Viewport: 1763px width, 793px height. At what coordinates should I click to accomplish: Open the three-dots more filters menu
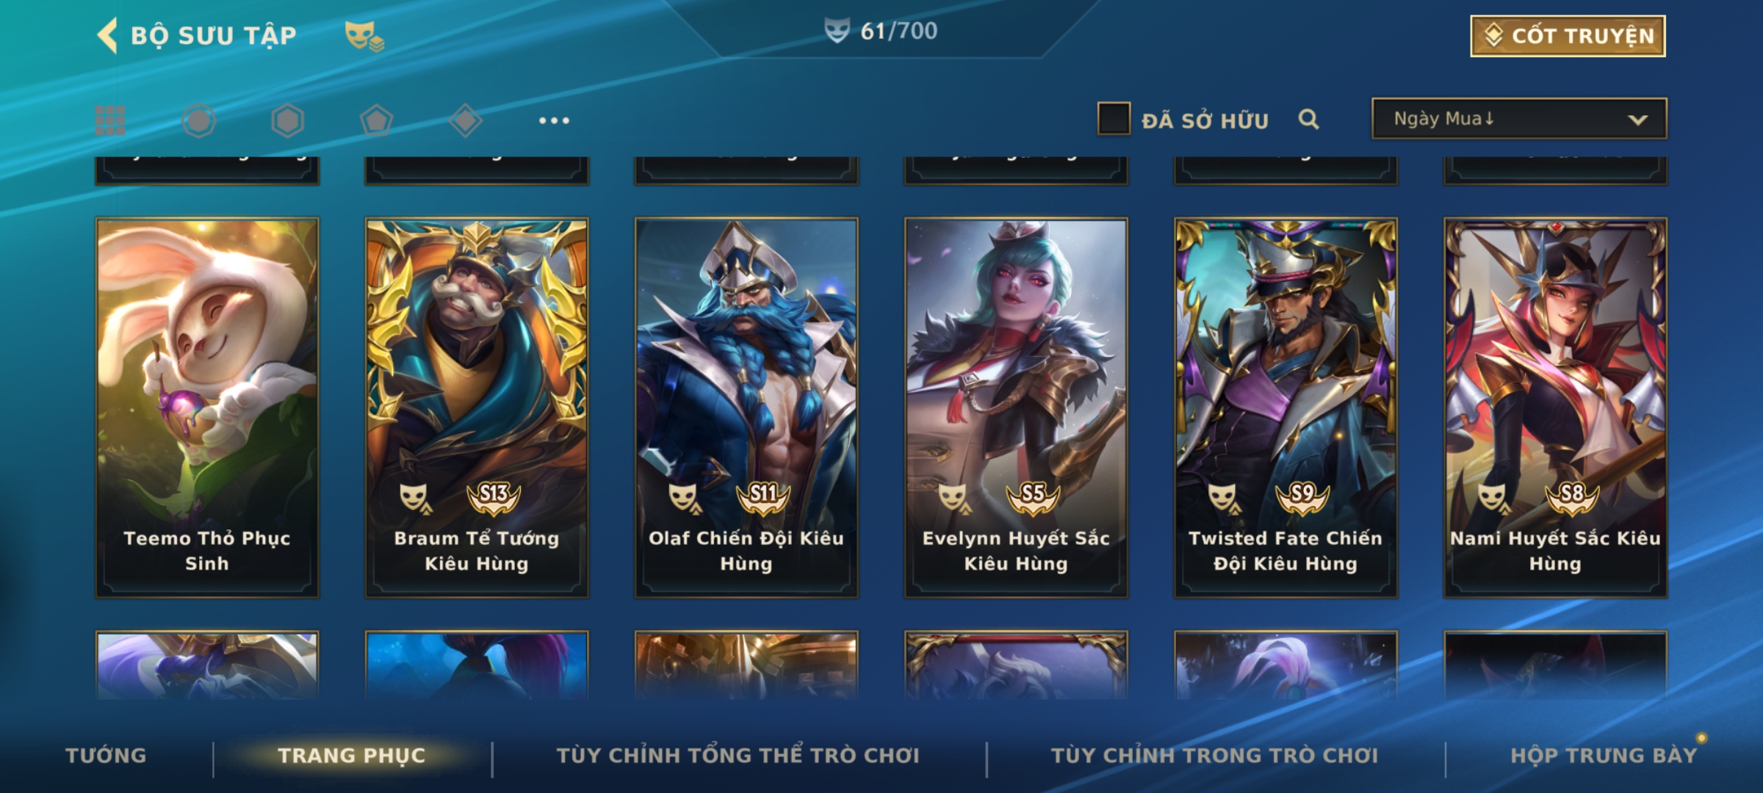554,120
